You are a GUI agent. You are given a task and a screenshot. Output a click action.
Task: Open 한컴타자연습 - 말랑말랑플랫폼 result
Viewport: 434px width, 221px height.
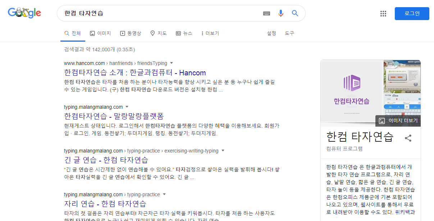coord(114,116)
